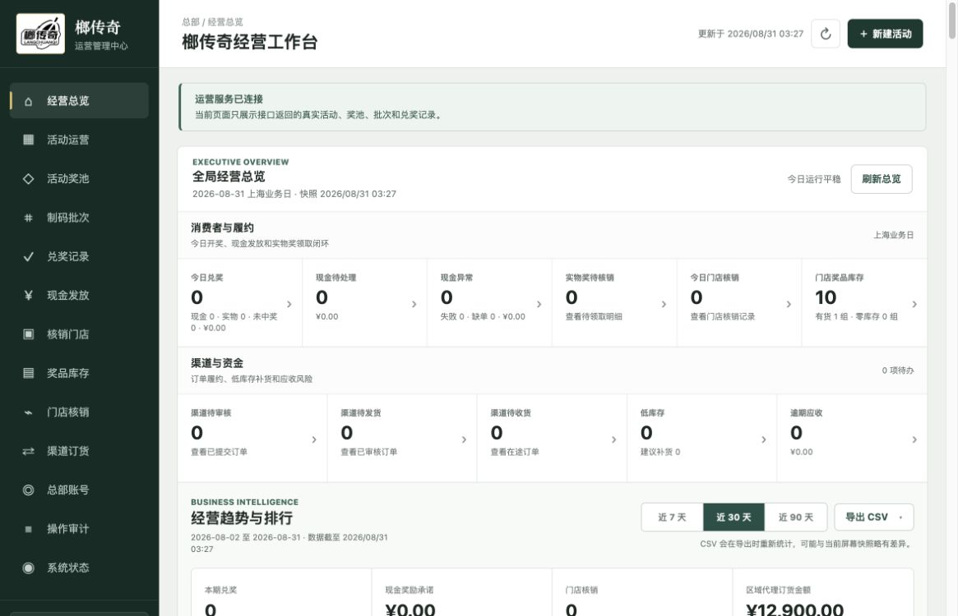Open 活动运营 menu item
958x616 pixels.
point(79,140)
